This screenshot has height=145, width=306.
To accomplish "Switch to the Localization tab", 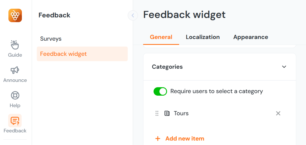I will coord(203,37).
